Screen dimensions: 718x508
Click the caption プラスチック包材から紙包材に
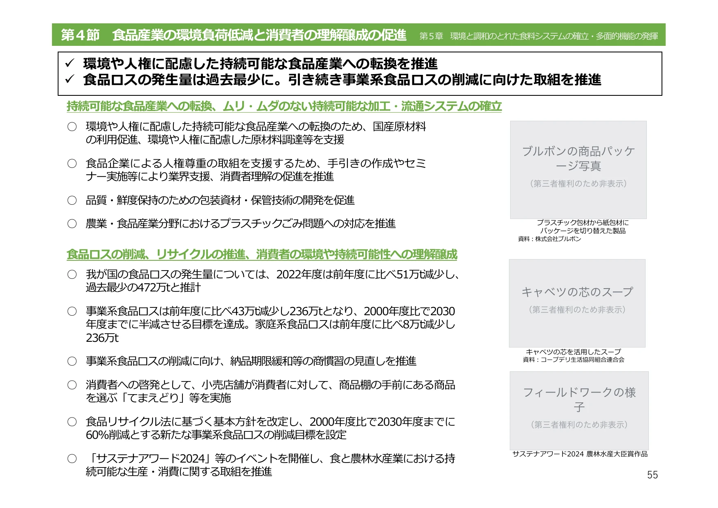click(x=583, y=223)
